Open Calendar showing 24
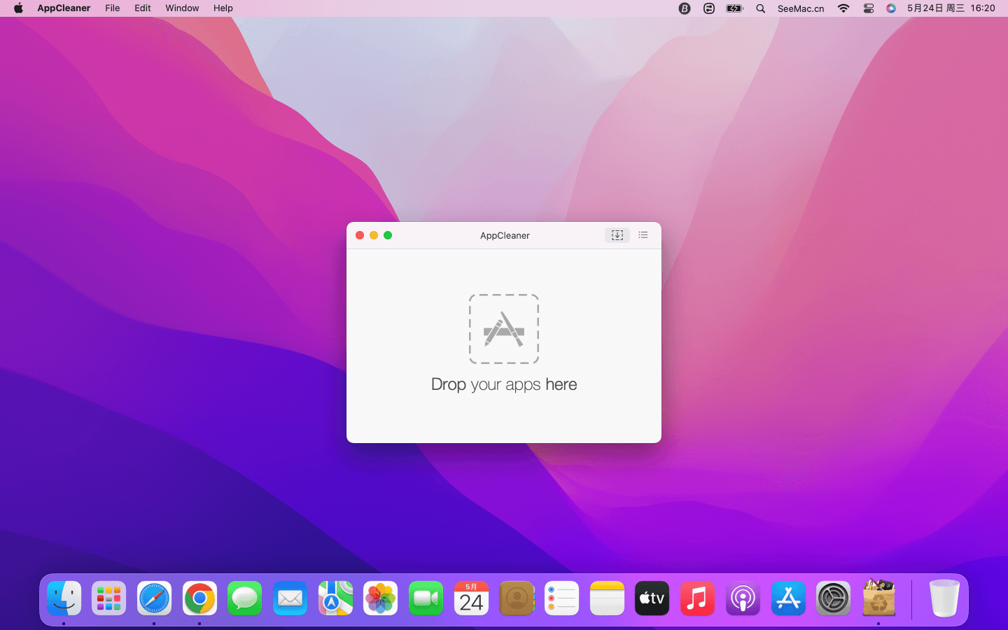The height and width of the screenshot is (630, 1008). (471, 598)
